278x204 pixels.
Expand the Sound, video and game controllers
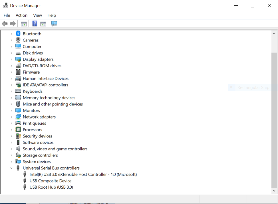(x=11, y=149)
